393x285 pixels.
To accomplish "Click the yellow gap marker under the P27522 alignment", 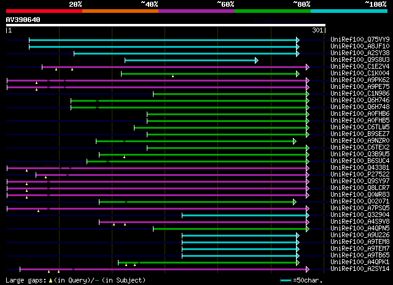I will [x=45, y=177].
